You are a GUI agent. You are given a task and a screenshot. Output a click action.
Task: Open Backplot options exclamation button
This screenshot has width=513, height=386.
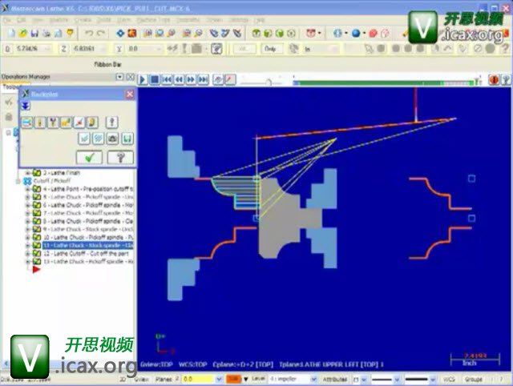point(112,123)
